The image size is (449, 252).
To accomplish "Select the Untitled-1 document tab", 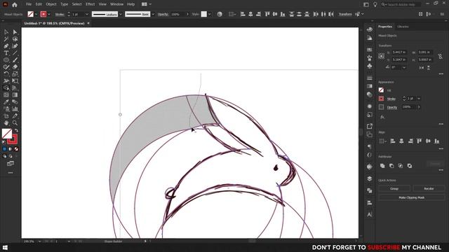I will click(54, 23).
